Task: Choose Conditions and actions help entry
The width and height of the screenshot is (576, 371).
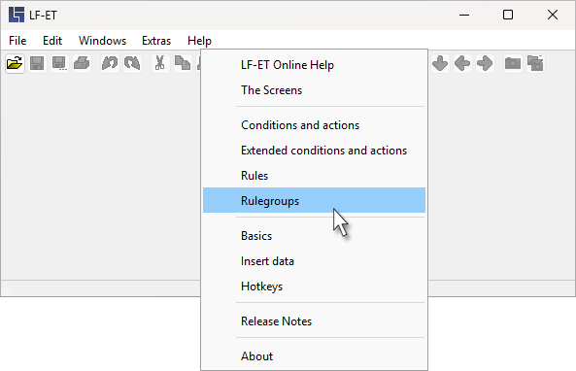Action: click(314, 125)
